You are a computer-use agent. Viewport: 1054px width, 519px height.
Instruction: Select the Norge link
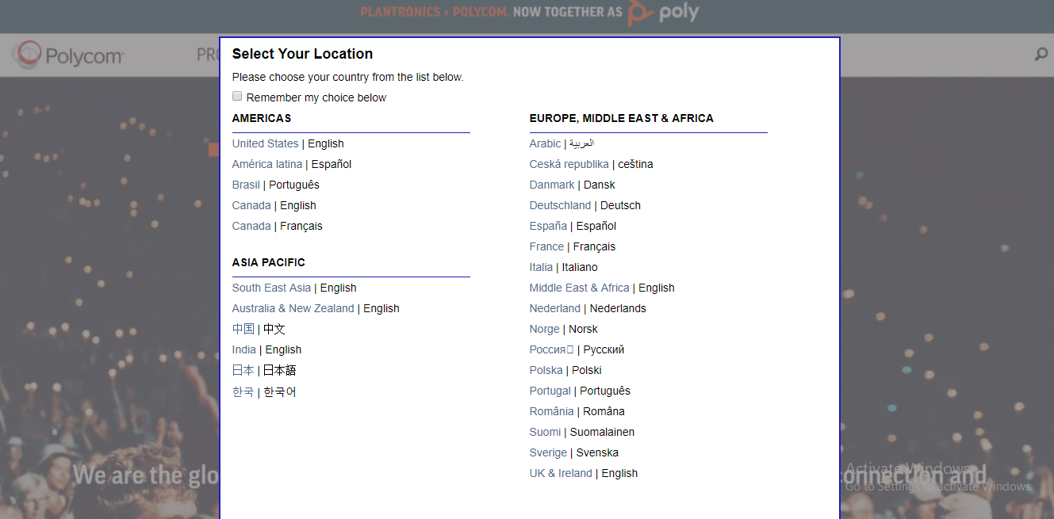545,329
